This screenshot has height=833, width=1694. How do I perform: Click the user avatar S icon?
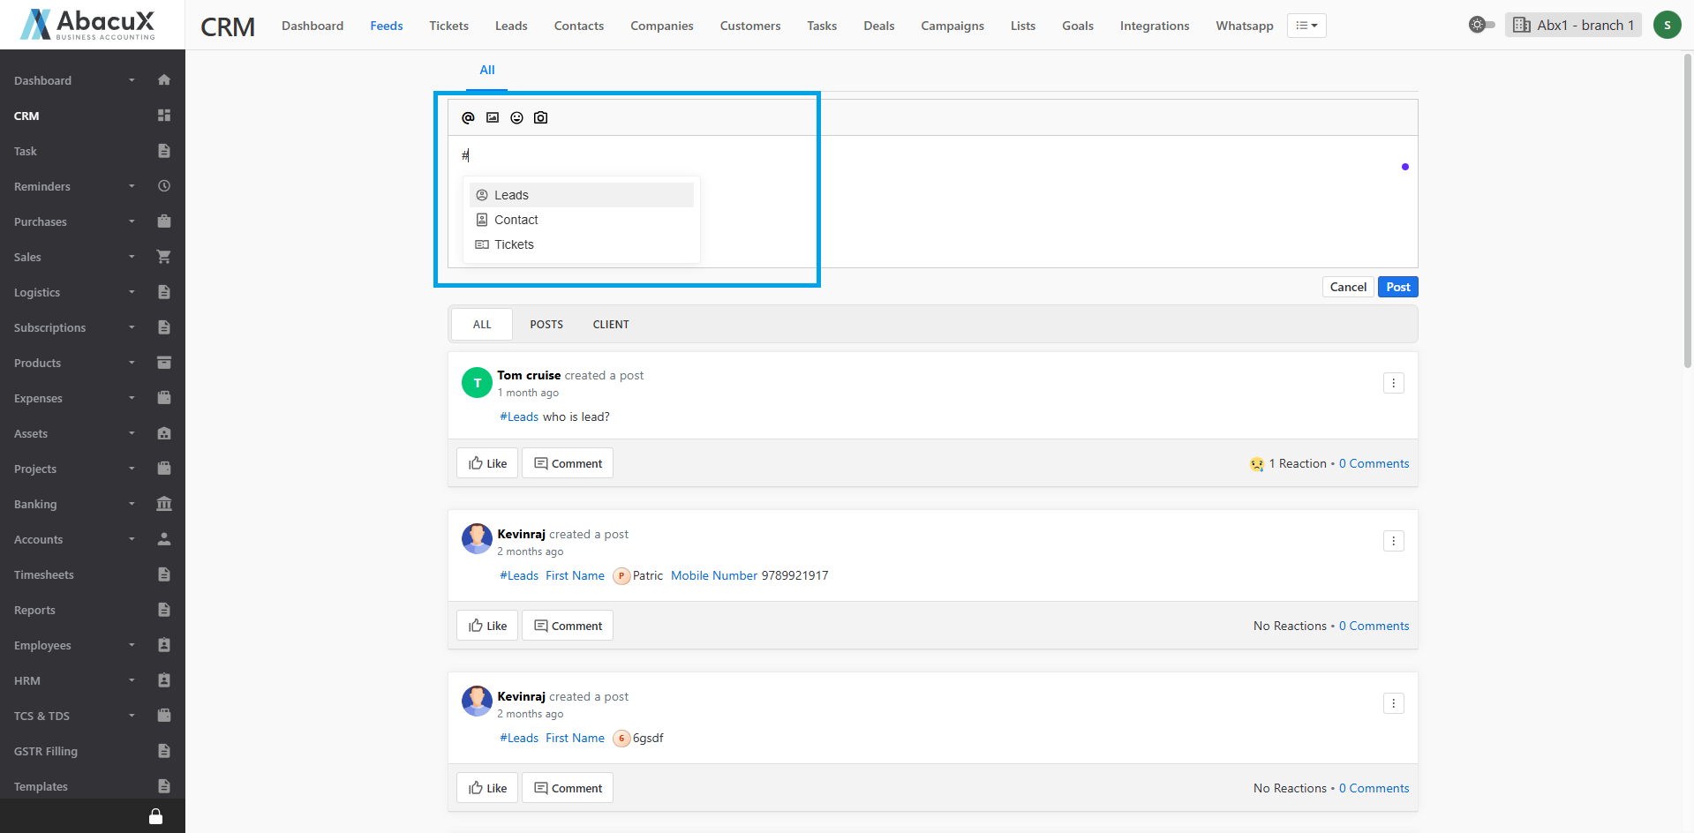click(1667, 25)
